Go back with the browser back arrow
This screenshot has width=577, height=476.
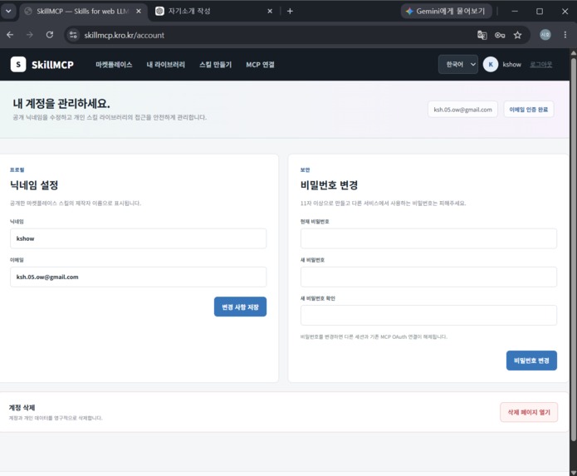point(10,35)
